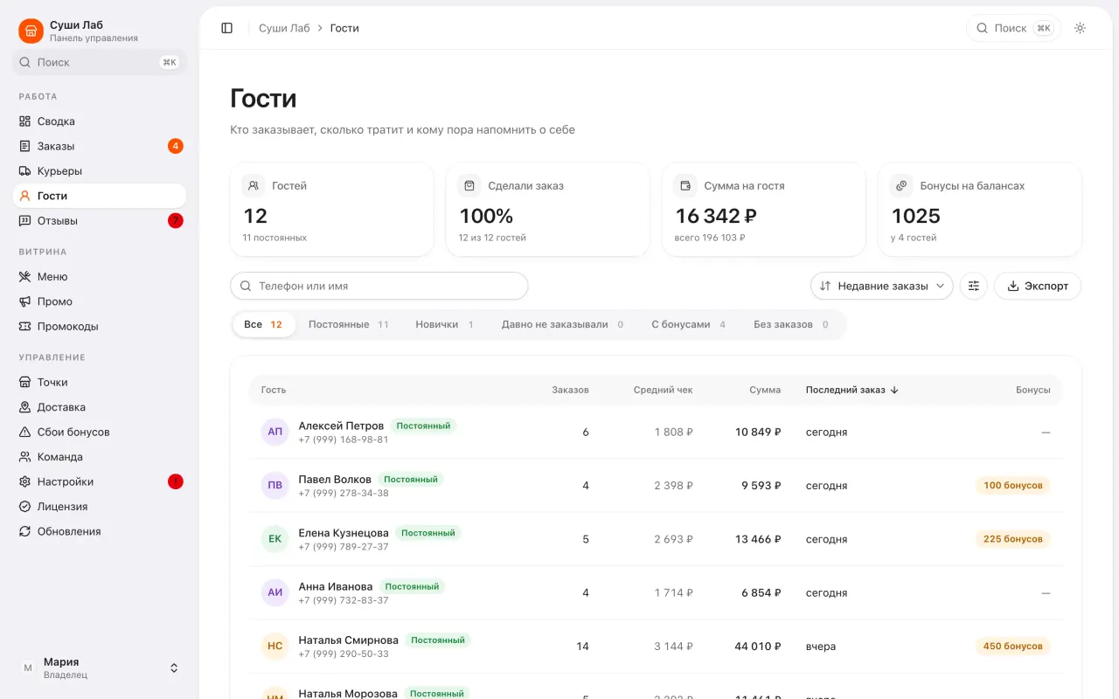Click the Лицензия check badge icon
Screen dimensions: 1119x699
[25, 507]
